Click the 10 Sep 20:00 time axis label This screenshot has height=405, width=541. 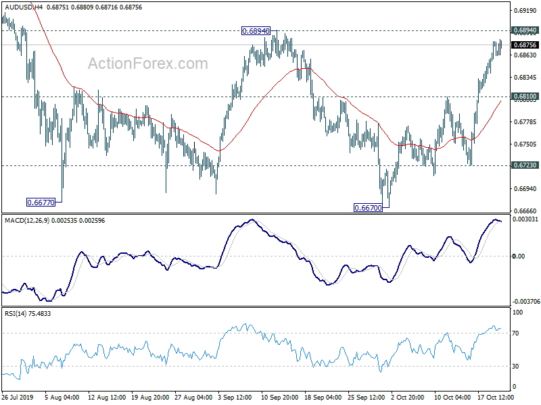pos(280,398)
